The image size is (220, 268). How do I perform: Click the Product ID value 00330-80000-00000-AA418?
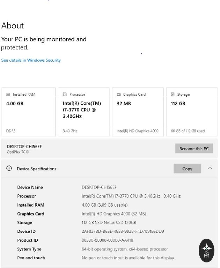pyautogui.click(x=107, y=240)
